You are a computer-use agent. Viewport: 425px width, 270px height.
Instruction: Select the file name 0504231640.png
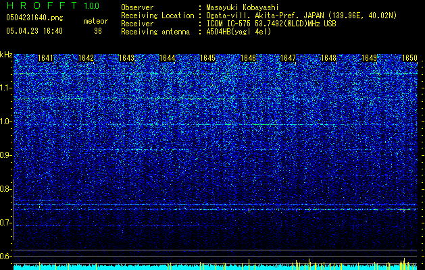click(x=34, y=18)
